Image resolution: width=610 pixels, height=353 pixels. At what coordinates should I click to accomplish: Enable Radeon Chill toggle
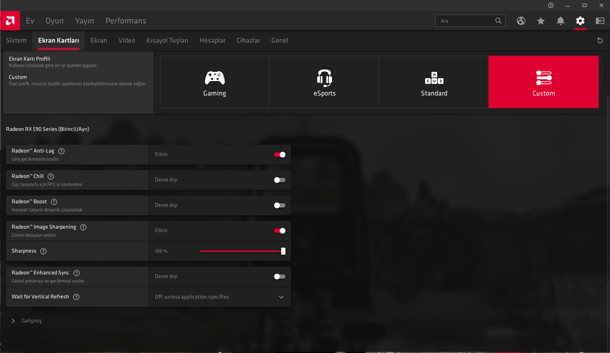click(x=280, y=180)
